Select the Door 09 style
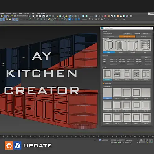 click(136, 106)
